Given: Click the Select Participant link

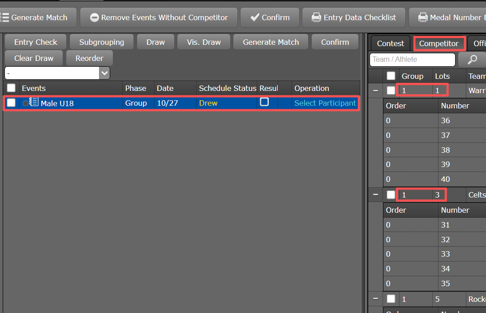Looking at the screenshot, I should click(325, 103).
